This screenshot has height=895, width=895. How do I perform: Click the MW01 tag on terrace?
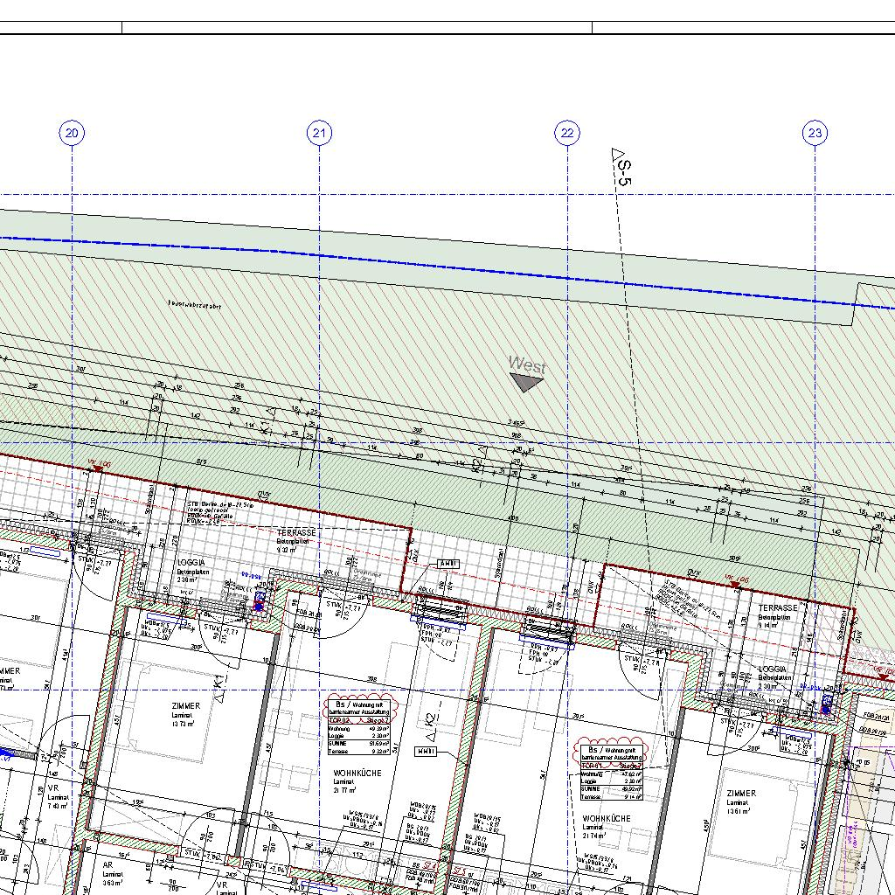pyautogui.click(x=447, y=564)
